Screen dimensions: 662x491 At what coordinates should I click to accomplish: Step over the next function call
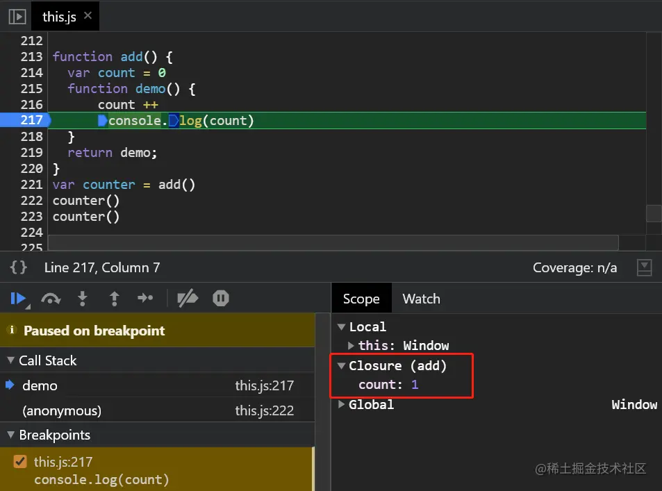(x=51, y=299)
